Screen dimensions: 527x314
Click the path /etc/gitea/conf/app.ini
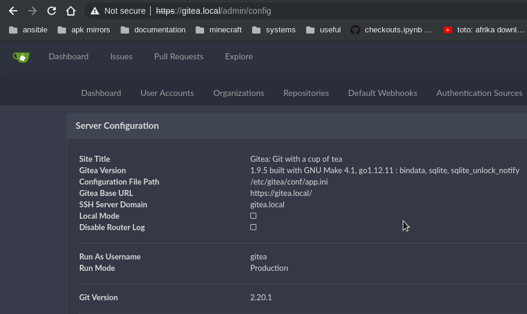point(289,182)
